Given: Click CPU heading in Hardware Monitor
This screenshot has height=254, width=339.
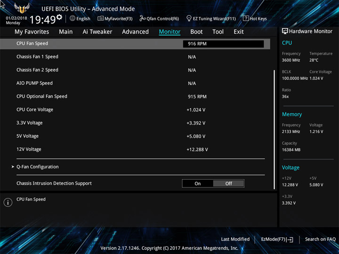Looking at the screenshot, I should (287, 43).
